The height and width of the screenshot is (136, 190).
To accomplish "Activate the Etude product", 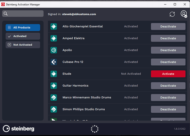I will coord(168,74).
